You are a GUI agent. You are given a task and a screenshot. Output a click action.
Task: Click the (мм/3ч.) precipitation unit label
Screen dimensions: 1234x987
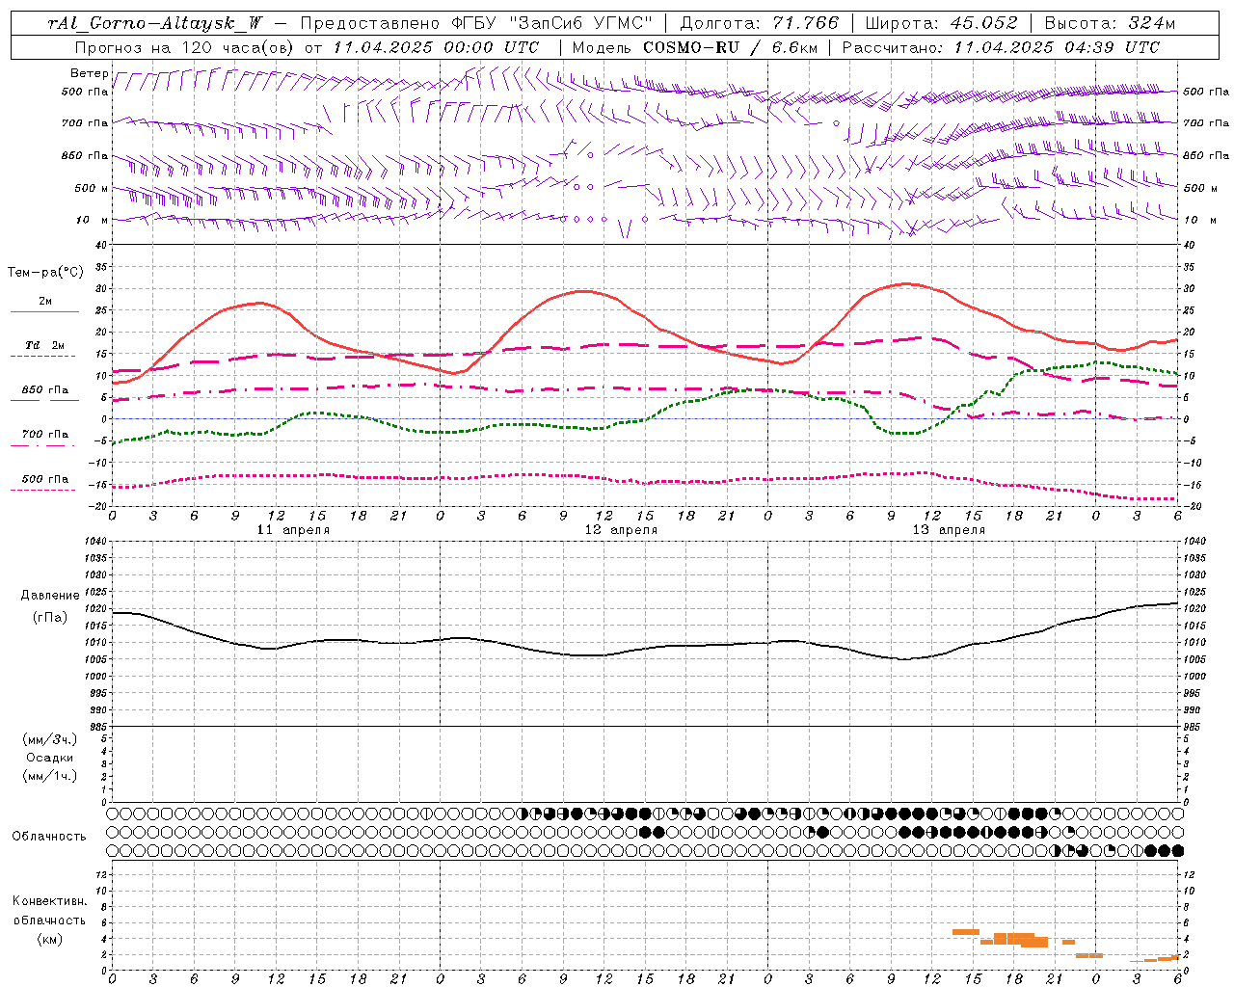pyautogui.click(x=50, y=739)
